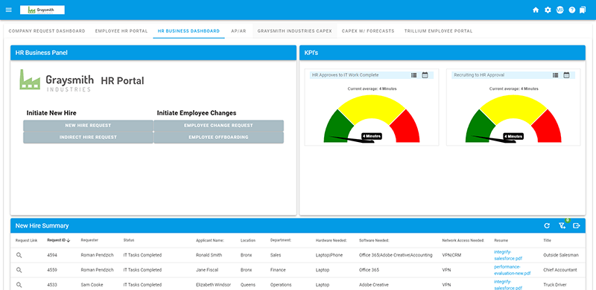Screen dimensions: 596x290
Task: Go to Home via house icon
Action: (x=536, y=10)
